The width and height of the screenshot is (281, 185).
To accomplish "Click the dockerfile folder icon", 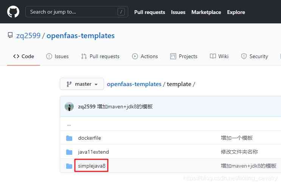I will 69,138.
